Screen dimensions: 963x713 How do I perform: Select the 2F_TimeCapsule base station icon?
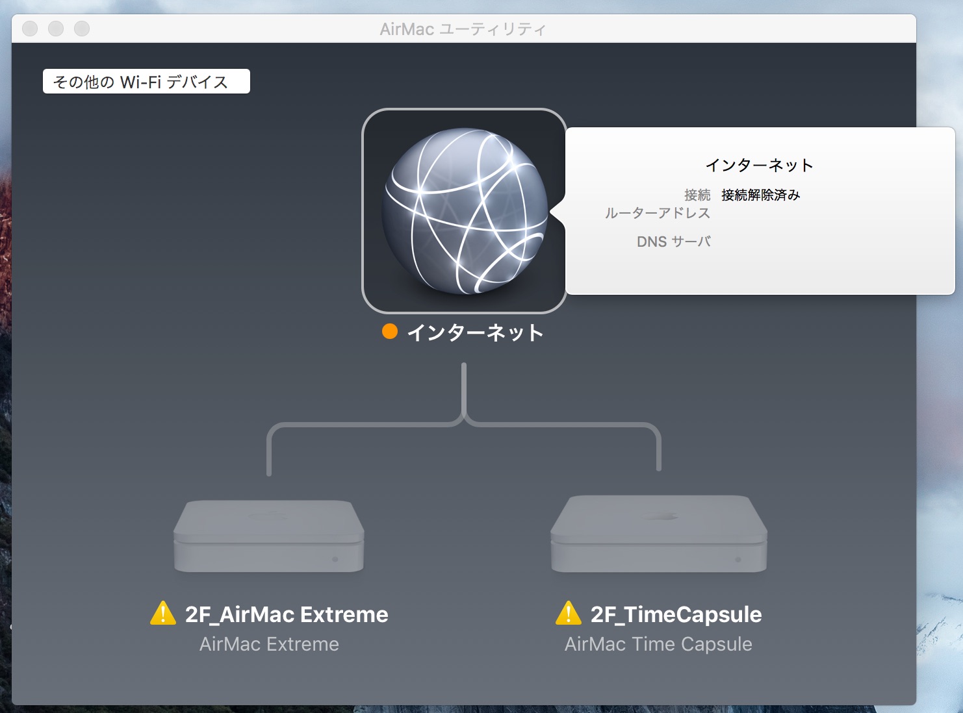(x=659, y=534)
